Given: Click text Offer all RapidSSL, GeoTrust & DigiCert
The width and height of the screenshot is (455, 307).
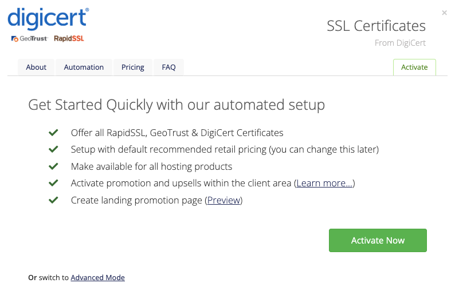Looking at the screenshot, I should click(x=177, y=133).
